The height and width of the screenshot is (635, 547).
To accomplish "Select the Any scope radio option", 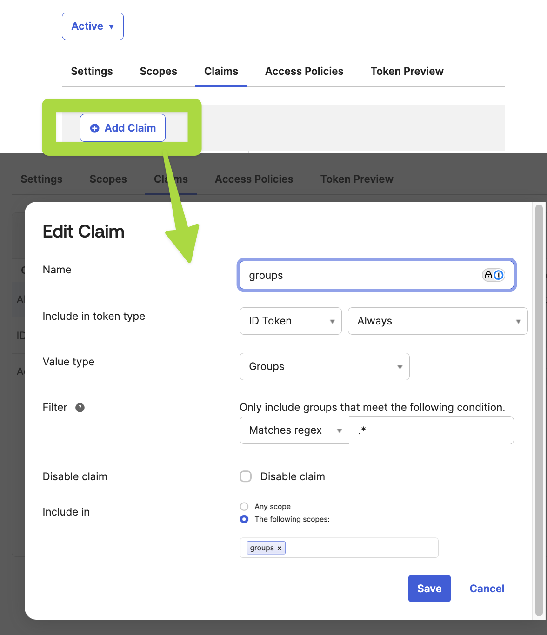I will tap(244, 507).
